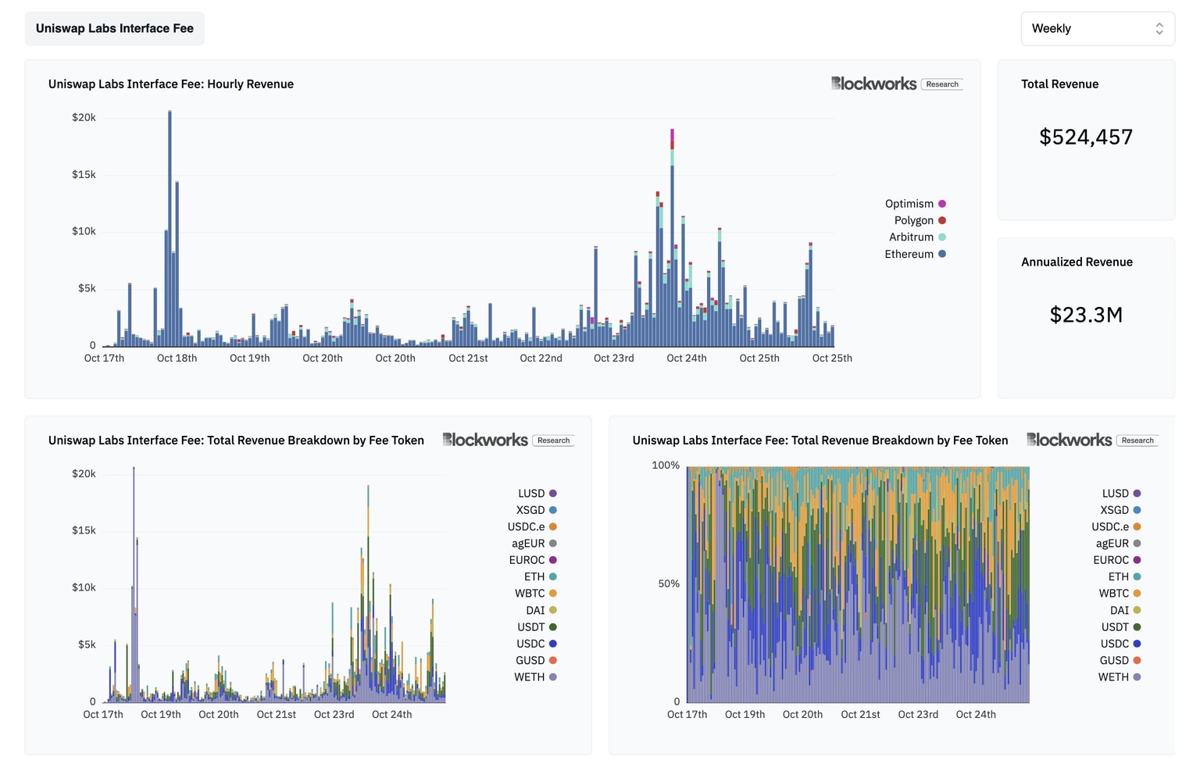Viewport: 1200px width, 767px height.
Task: Click the Research badge on hourly revenue chart
Action: coord(942,84)
